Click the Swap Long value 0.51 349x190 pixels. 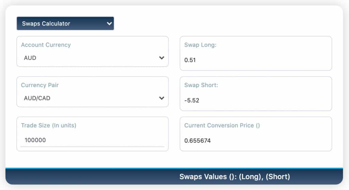coord(190,60)
